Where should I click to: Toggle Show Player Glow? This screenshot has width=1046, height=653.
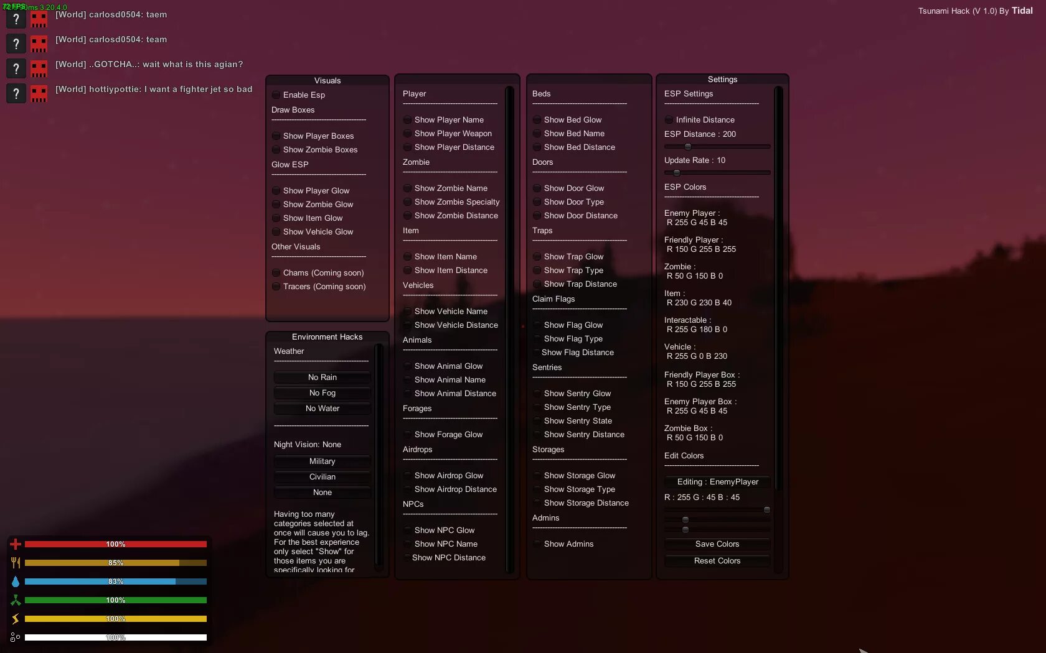click(276, 190)
